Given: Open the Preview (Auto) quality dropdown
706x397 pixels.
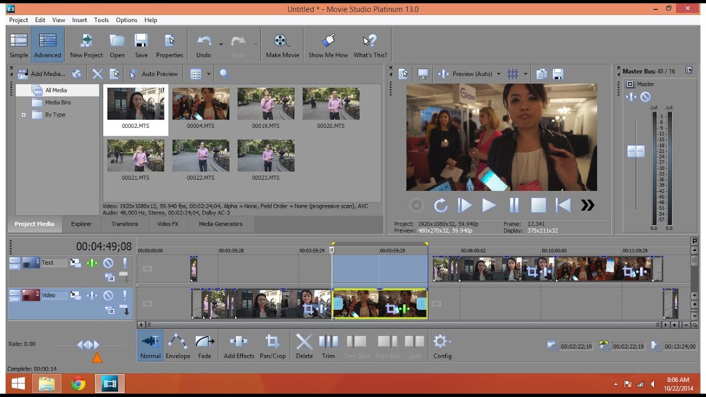Looking at the screenshot, I should 499,74.
